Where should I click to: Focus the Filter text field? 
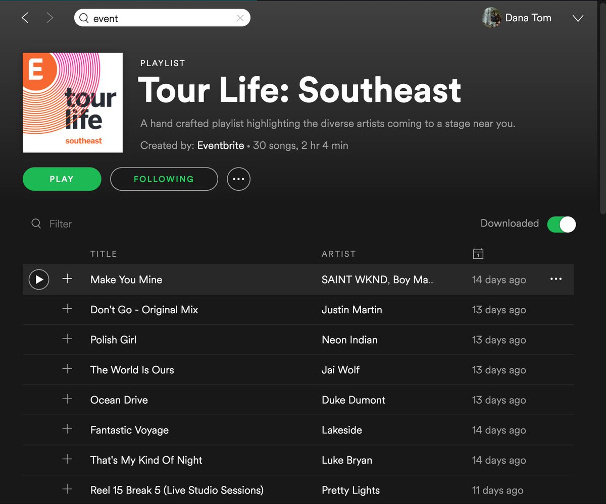tap(61, 224)
